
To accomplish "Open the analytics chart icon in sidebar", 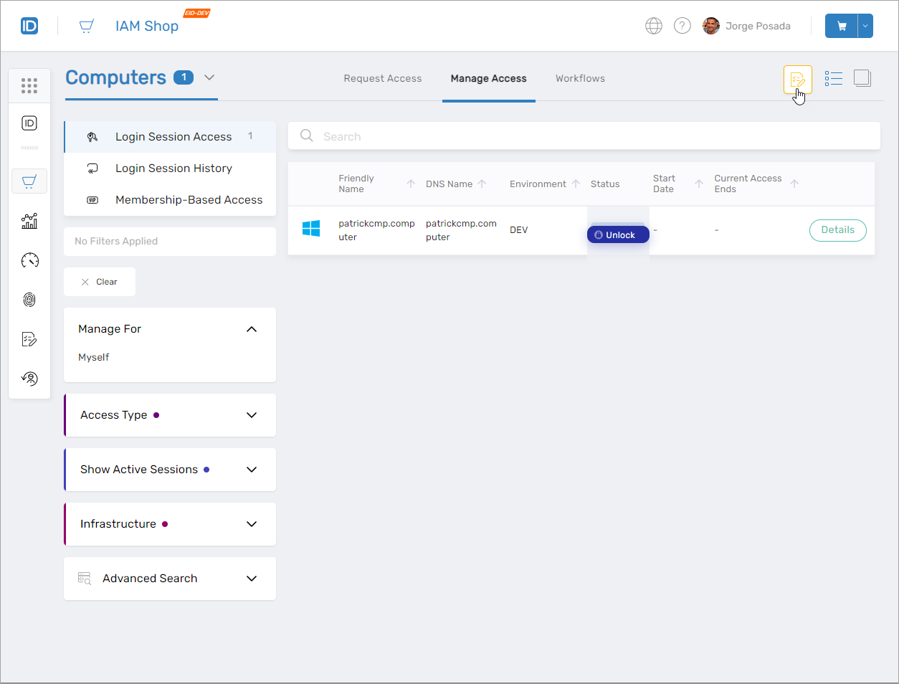I will 29,221.
